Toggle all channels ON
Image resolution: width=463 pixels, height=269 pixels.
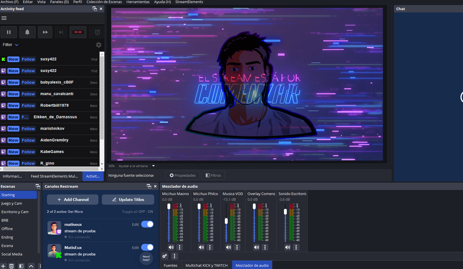point(150,212)
